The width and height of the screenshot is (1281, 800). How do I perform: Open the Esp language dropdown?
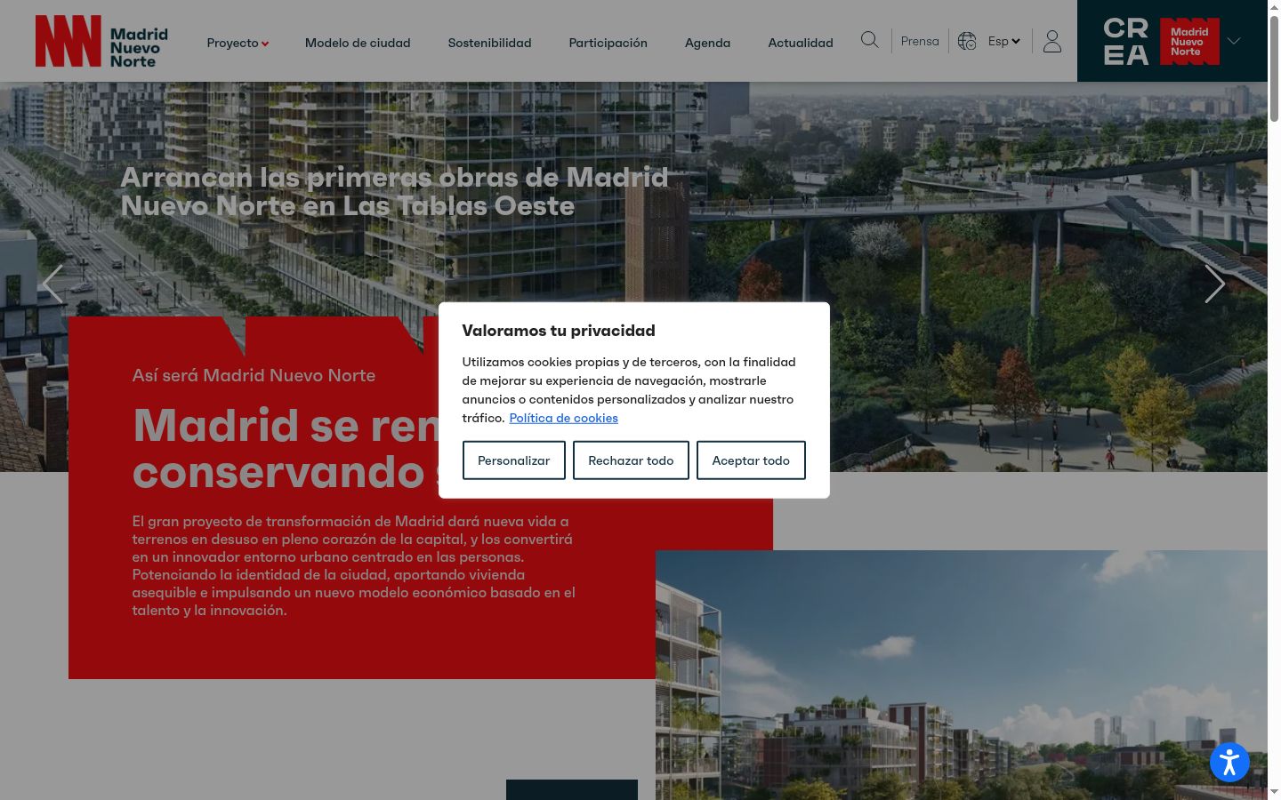[x=1004, y=41]
